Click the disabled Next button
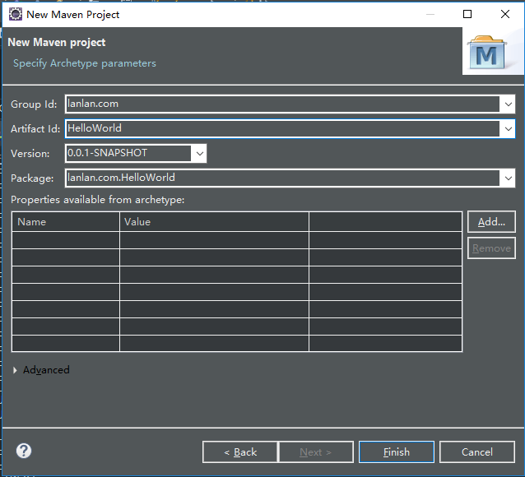 [x=316, y=452]
